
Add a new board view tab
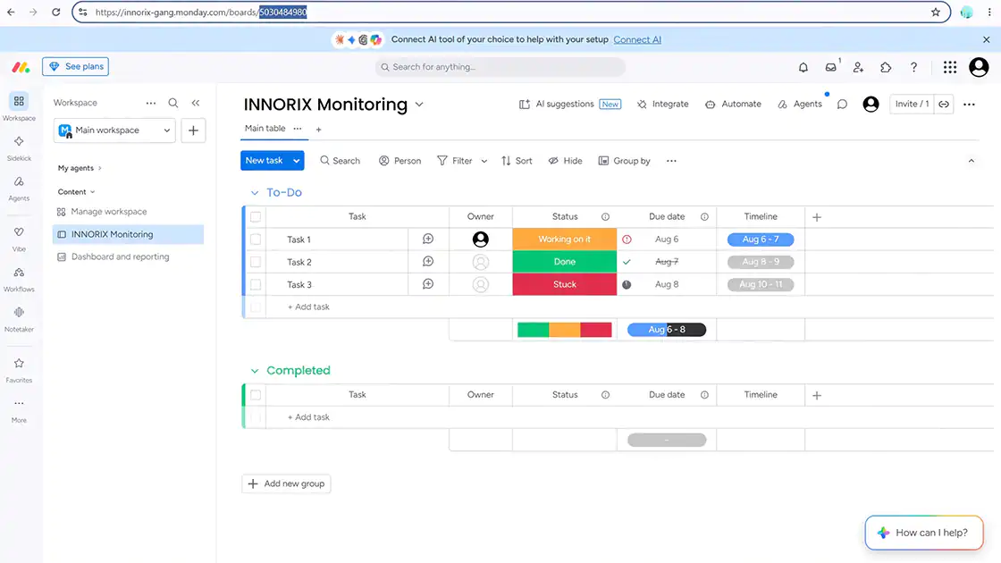coord(318,130)
